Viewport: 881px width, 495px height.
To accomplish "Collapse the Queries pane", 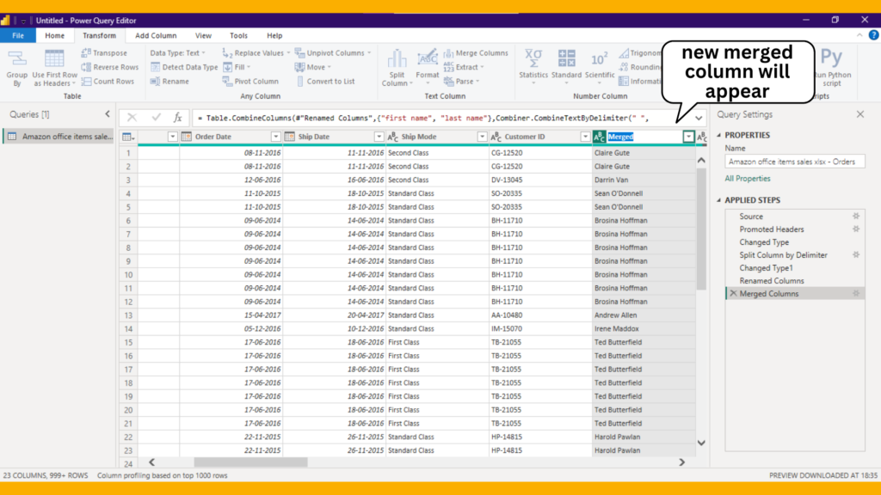I will click(108, 114).
